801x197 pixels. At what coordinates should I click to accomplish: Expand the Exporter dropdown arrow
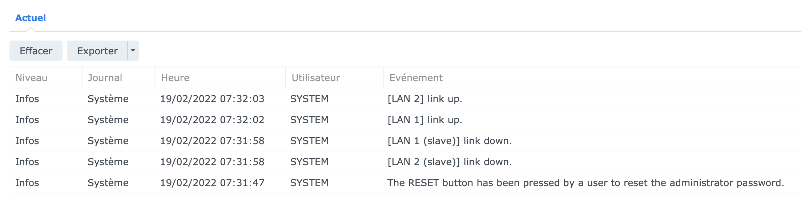pos(133,51)
